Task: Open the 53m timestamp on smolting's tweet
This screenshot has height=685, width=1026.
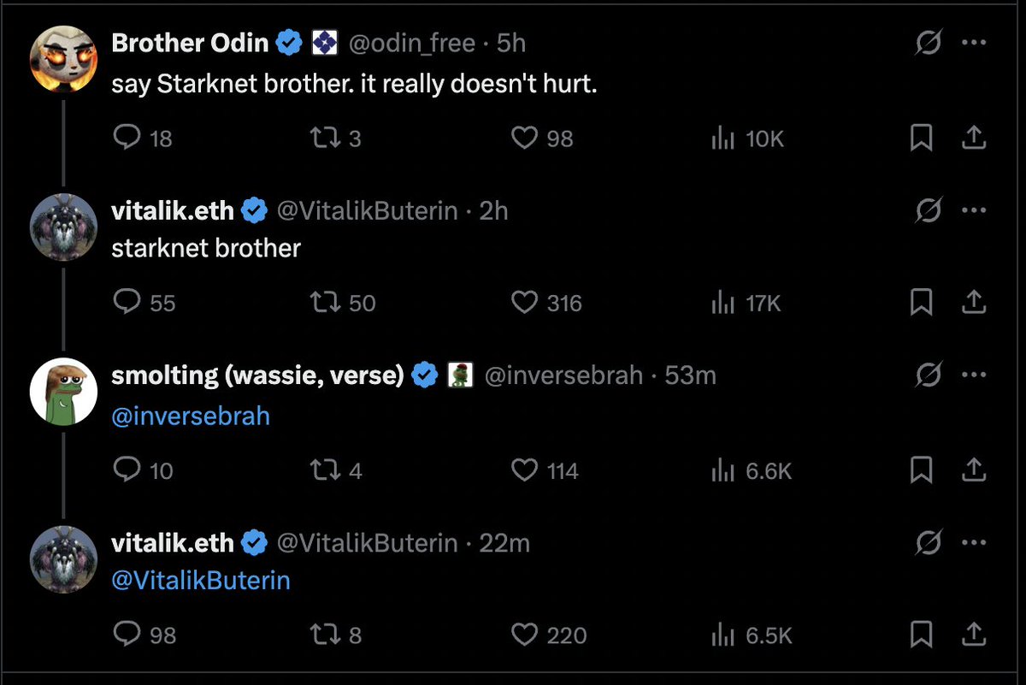Action: pyautogui.click(x=690, y=375)
